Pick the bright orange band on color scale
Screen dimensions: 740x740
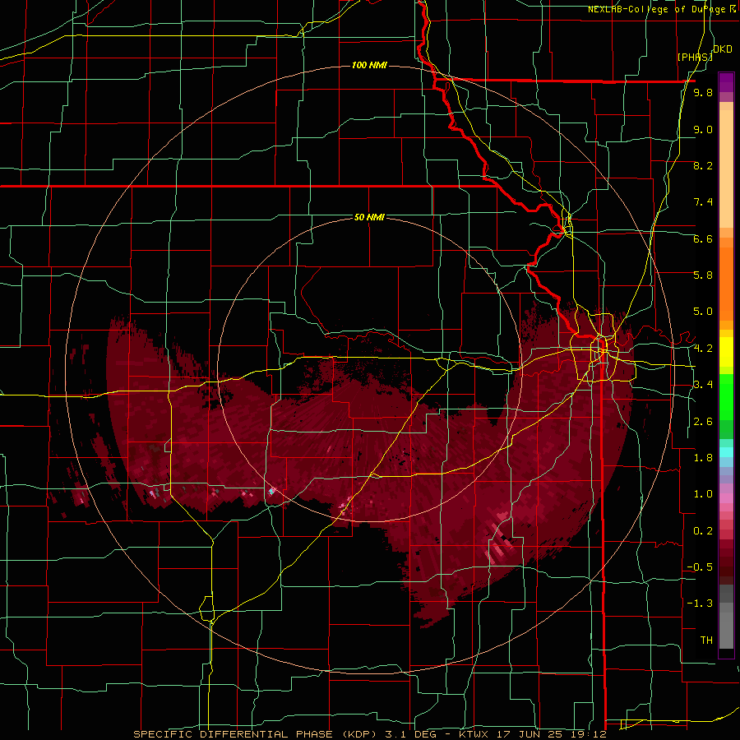726,284
